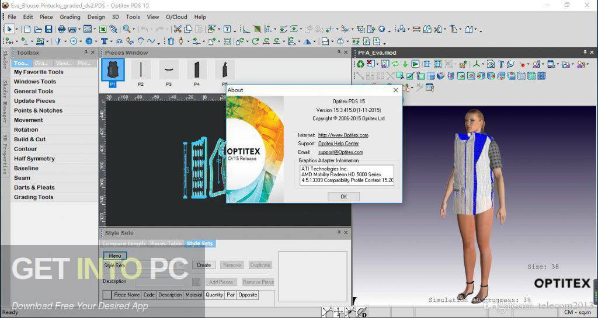Open the http://www.Optitex.com link
Screen dimensions: 598x318
click(x=343, y=135)
